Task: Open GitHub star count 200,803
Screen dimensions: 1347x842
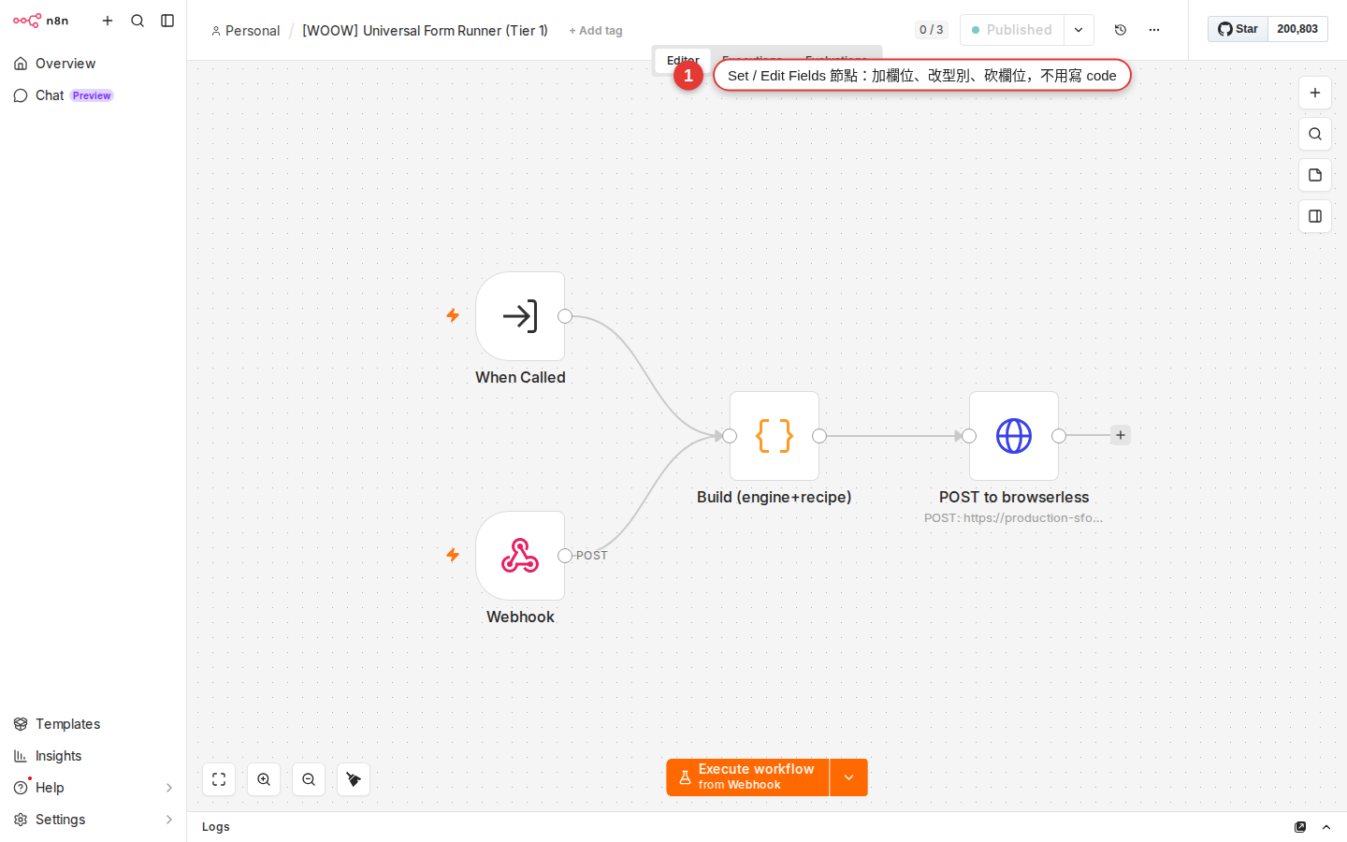Action: [1297, 29]
